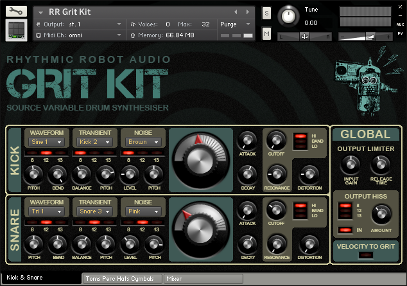
Task: Open Kick Noise Brown dropdown
Action: (143, 142)
